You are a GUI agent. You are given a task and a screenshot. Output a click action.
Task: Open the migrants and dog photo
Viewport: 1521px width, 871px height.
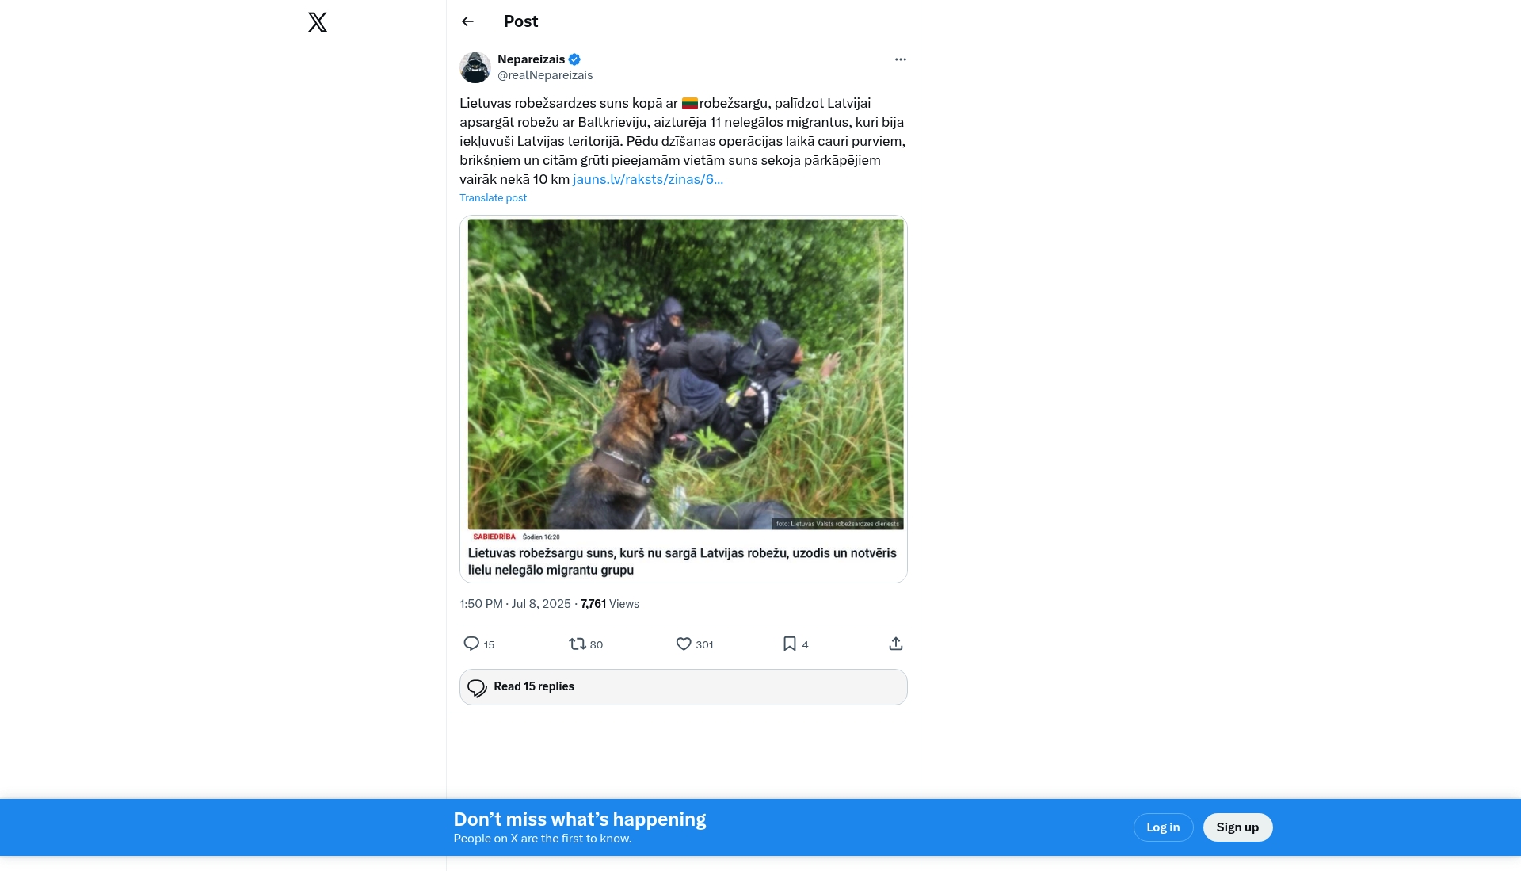(x=685, y=374)
